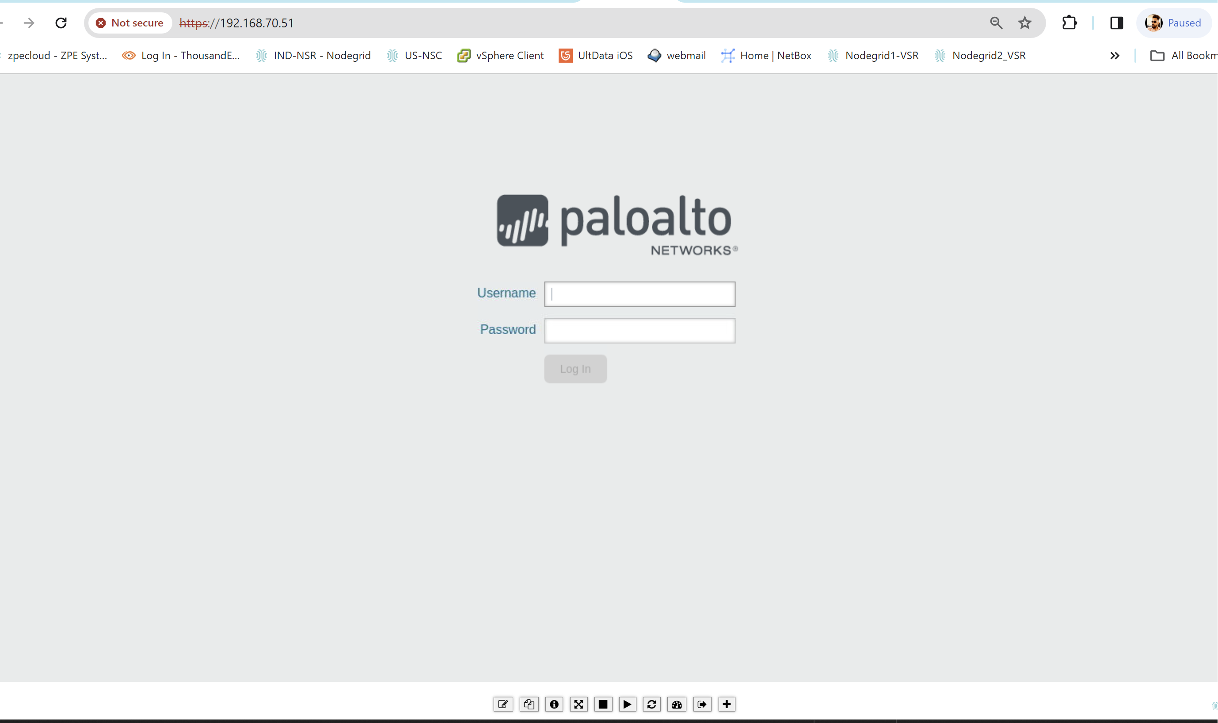Click the edit pencil icon in bottom toolbar
The height and width of the screenshot is (723, 1218).
[503, 704]
